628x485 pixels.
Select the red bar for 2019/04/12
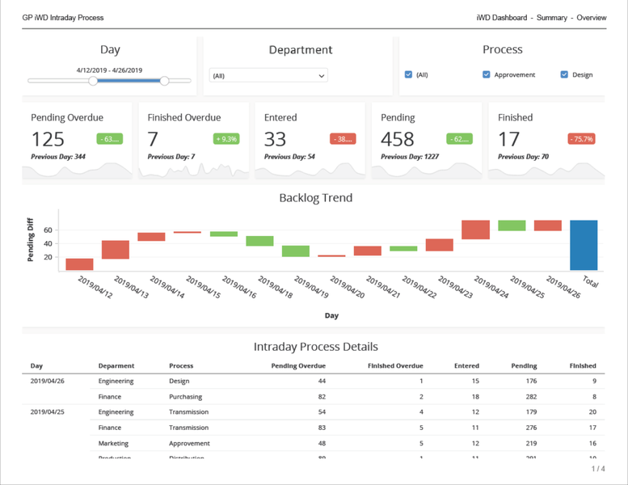[x=79, y=264]
